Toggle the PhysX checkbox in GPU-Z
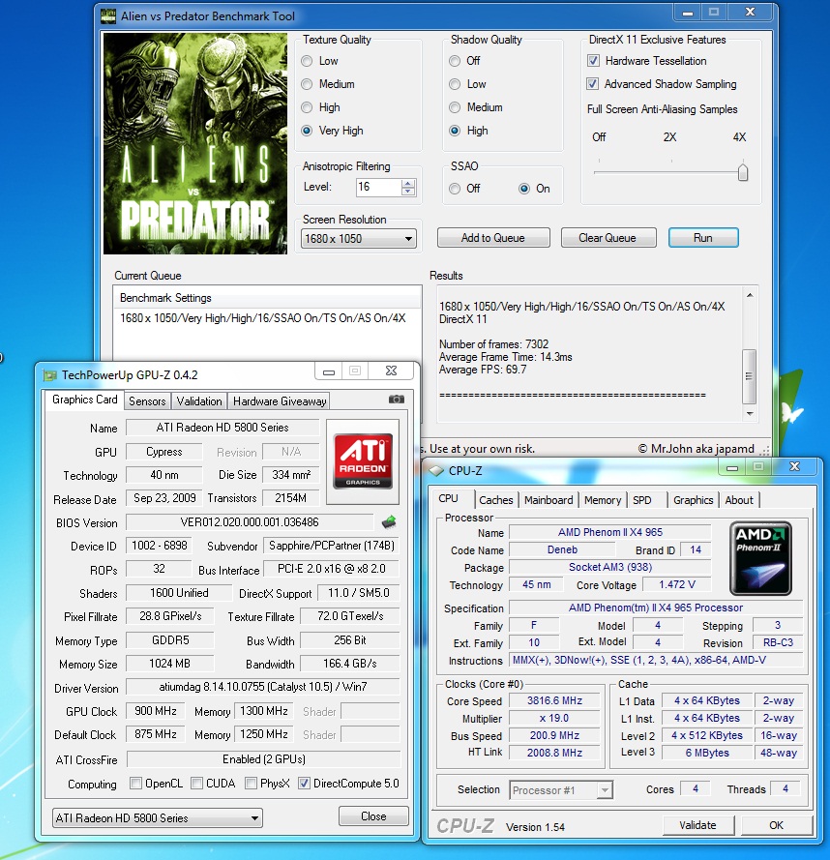Image resolution: width=830 pixels, height=860 pixels. click(x=251, y=784)
